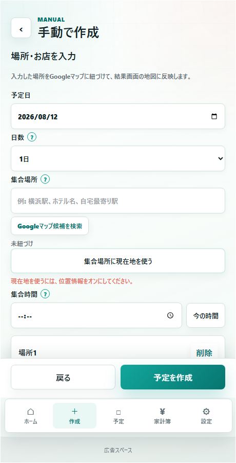Click the 今の時間 button
Viewport: 236px width, 463px height.
pyautogui.click(x=206, y=316)
